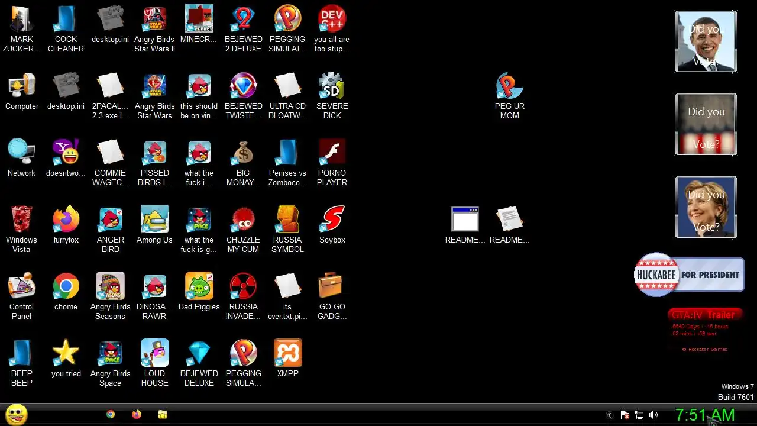Open the Network desktop icon

[22, 159]
